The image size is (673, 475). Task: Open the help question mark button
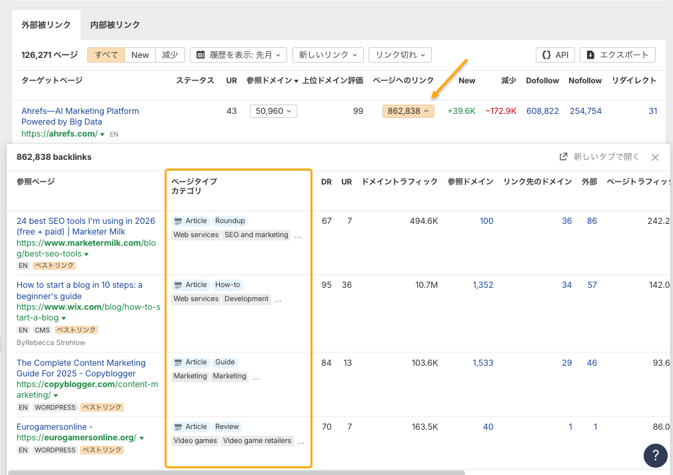[655, 455]
